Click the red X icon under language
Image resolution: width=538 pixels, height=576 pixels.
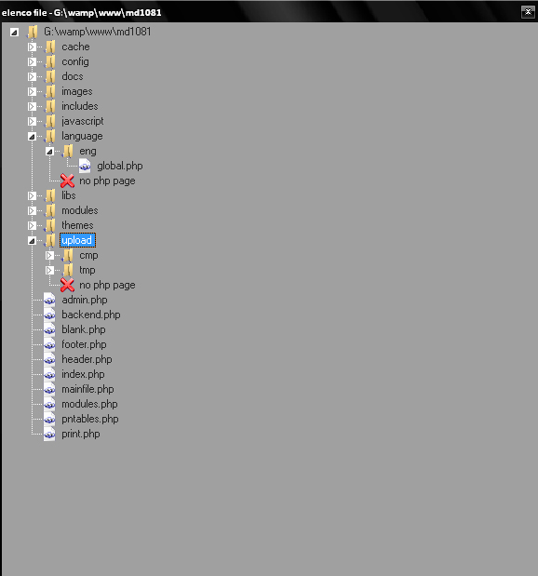(67, 181)
